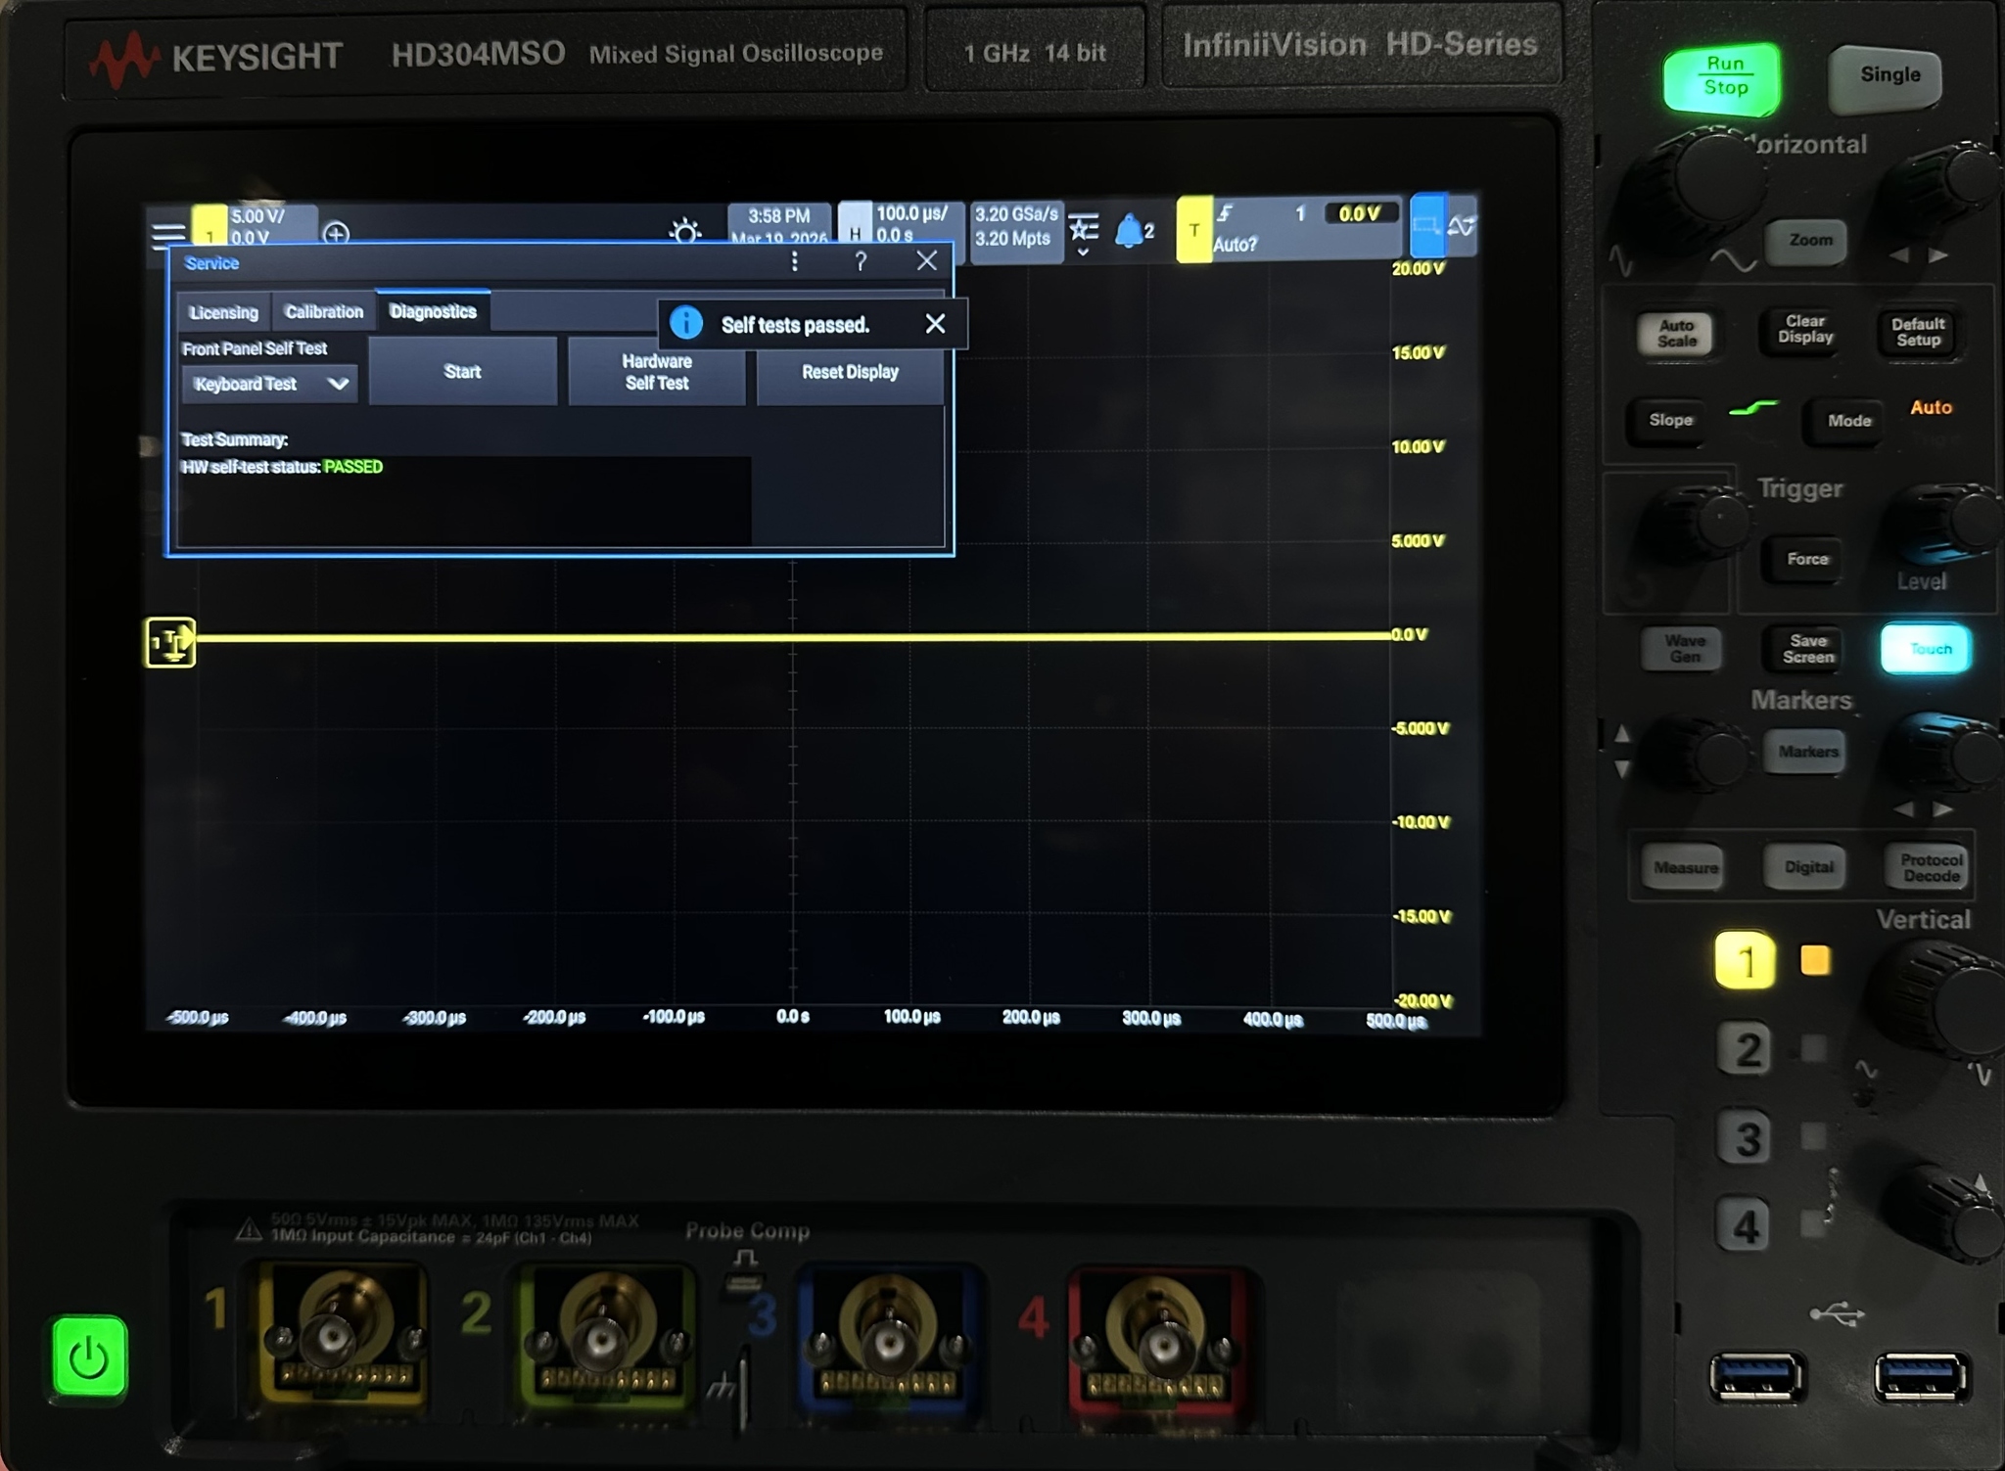Open display brightness sun icon

pos(685,232)
